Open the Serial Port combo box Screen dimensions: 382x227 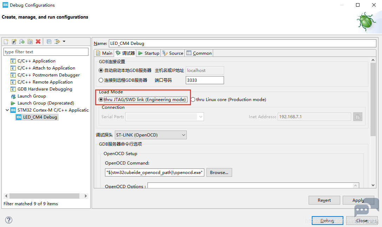coord(165,117)
